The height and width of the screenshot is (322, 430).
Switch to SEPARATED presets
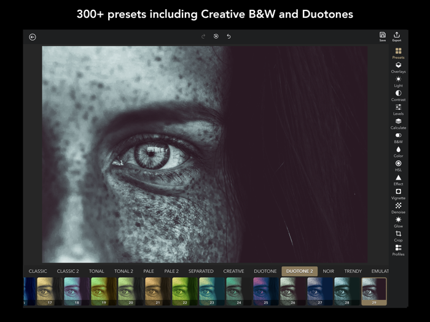[201, 271]
